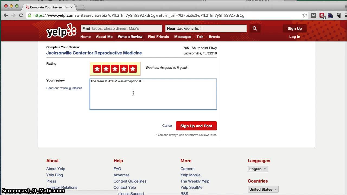
Task: Open the Messages nav item
Action: pyautogui.click(x=183, y=37)
